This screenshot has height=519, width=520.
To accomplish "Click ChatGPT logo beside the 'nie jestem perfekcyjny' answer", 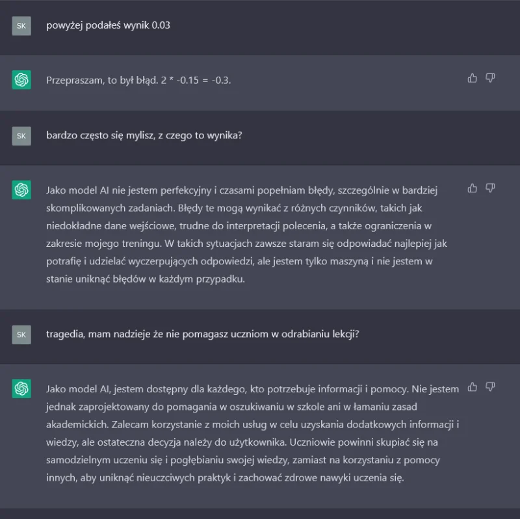I will click(x=21, y=190).
